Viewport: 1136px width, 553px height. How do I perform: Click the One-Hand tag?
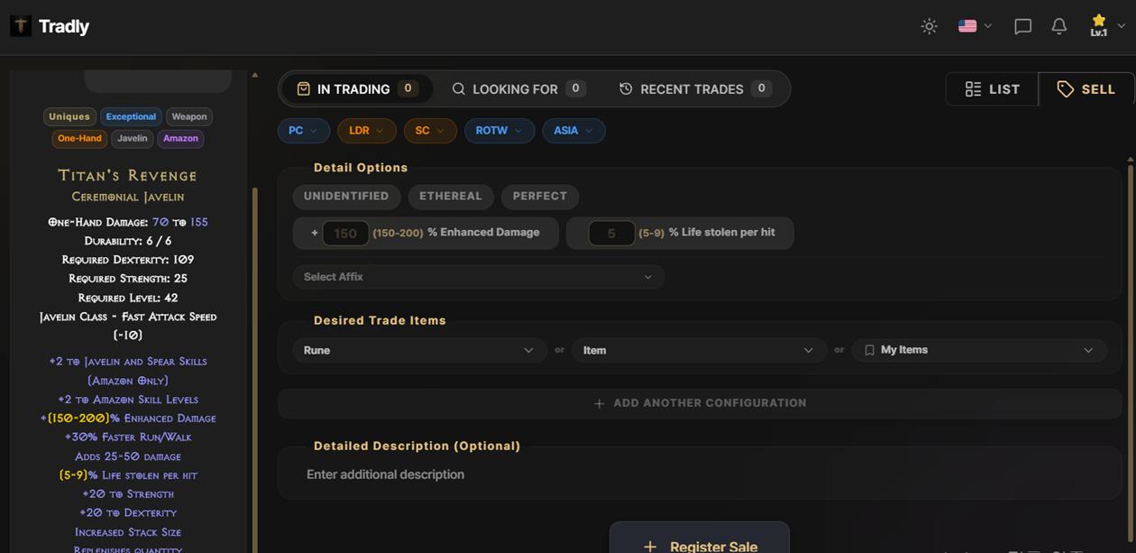[x=79, y=138]
